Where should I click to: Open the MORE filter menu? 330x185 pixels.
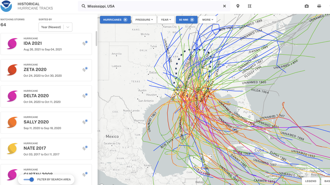click(208, 20)
